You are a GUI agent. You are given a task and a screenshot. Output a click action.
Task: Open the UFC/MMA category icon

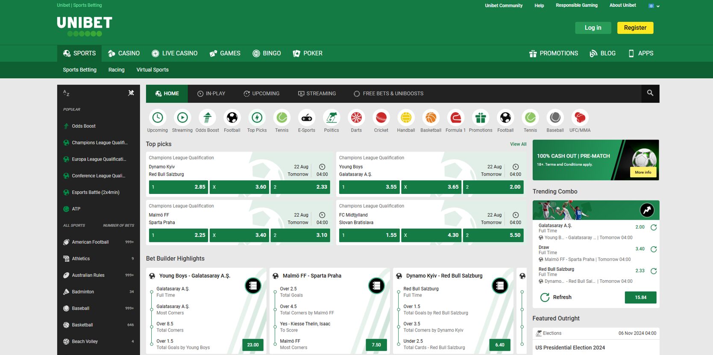580,117
